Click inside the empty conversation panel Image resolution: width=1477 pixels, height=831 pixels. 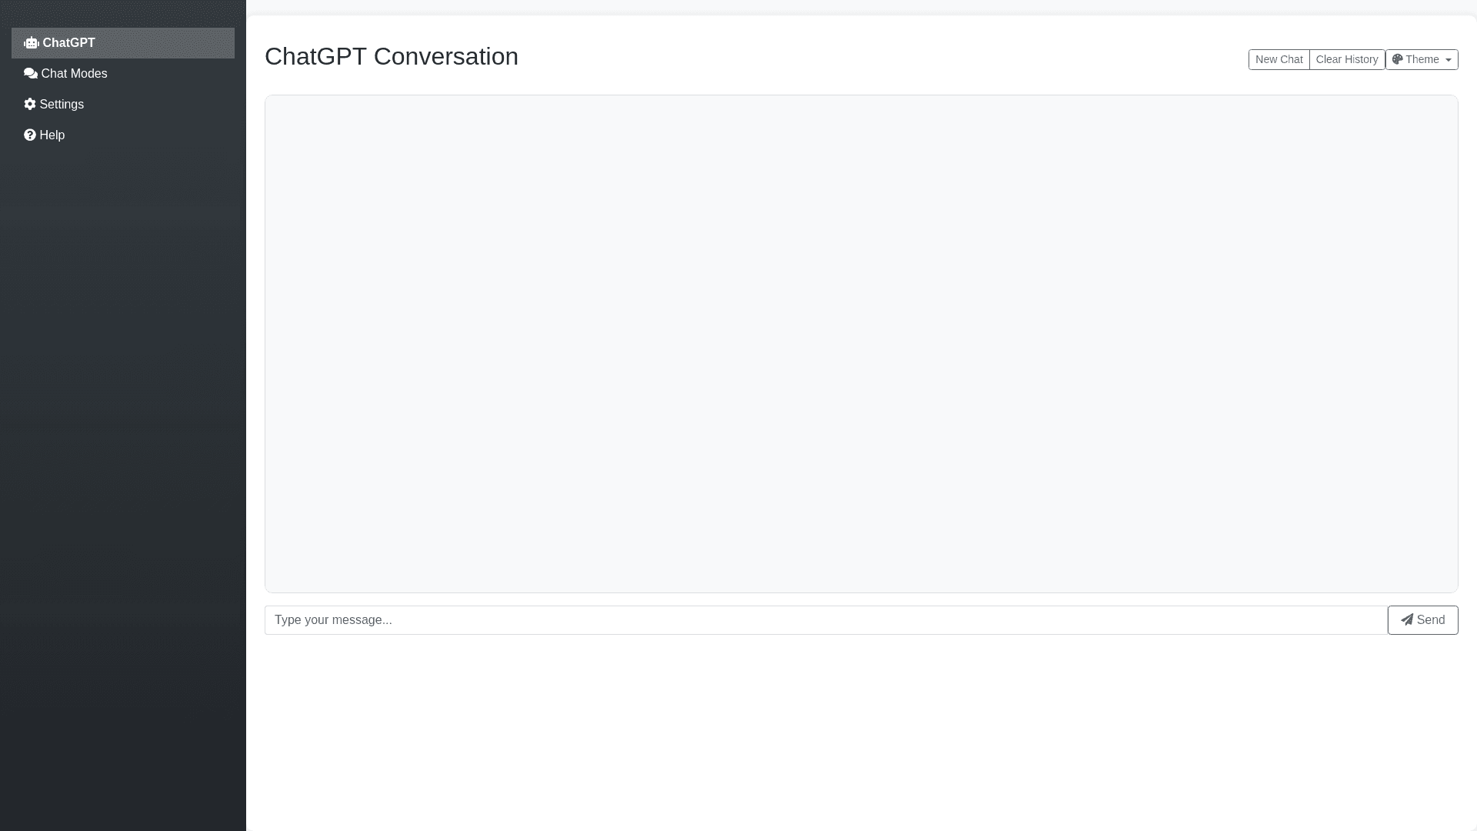coord(861,343)
